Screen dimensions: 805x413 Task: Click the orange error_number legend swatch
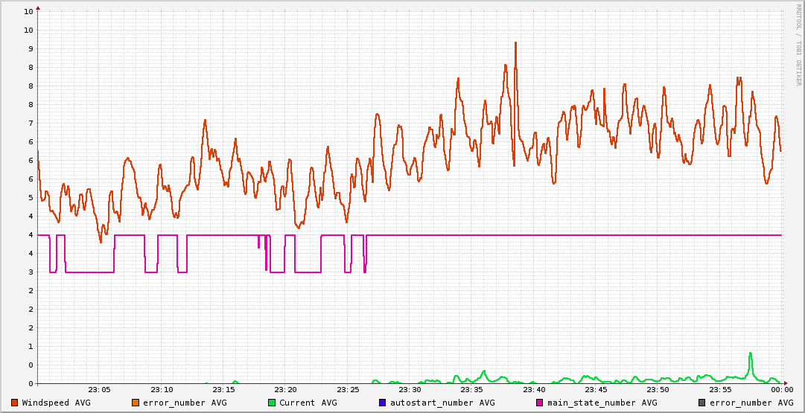(x=136, y=403)
